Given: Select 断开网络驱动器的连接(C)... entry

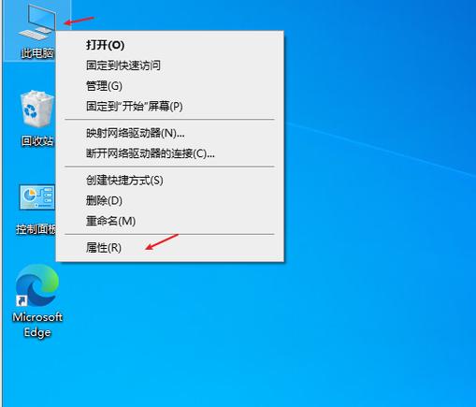Looking at the screenshot, I should 170,153.
